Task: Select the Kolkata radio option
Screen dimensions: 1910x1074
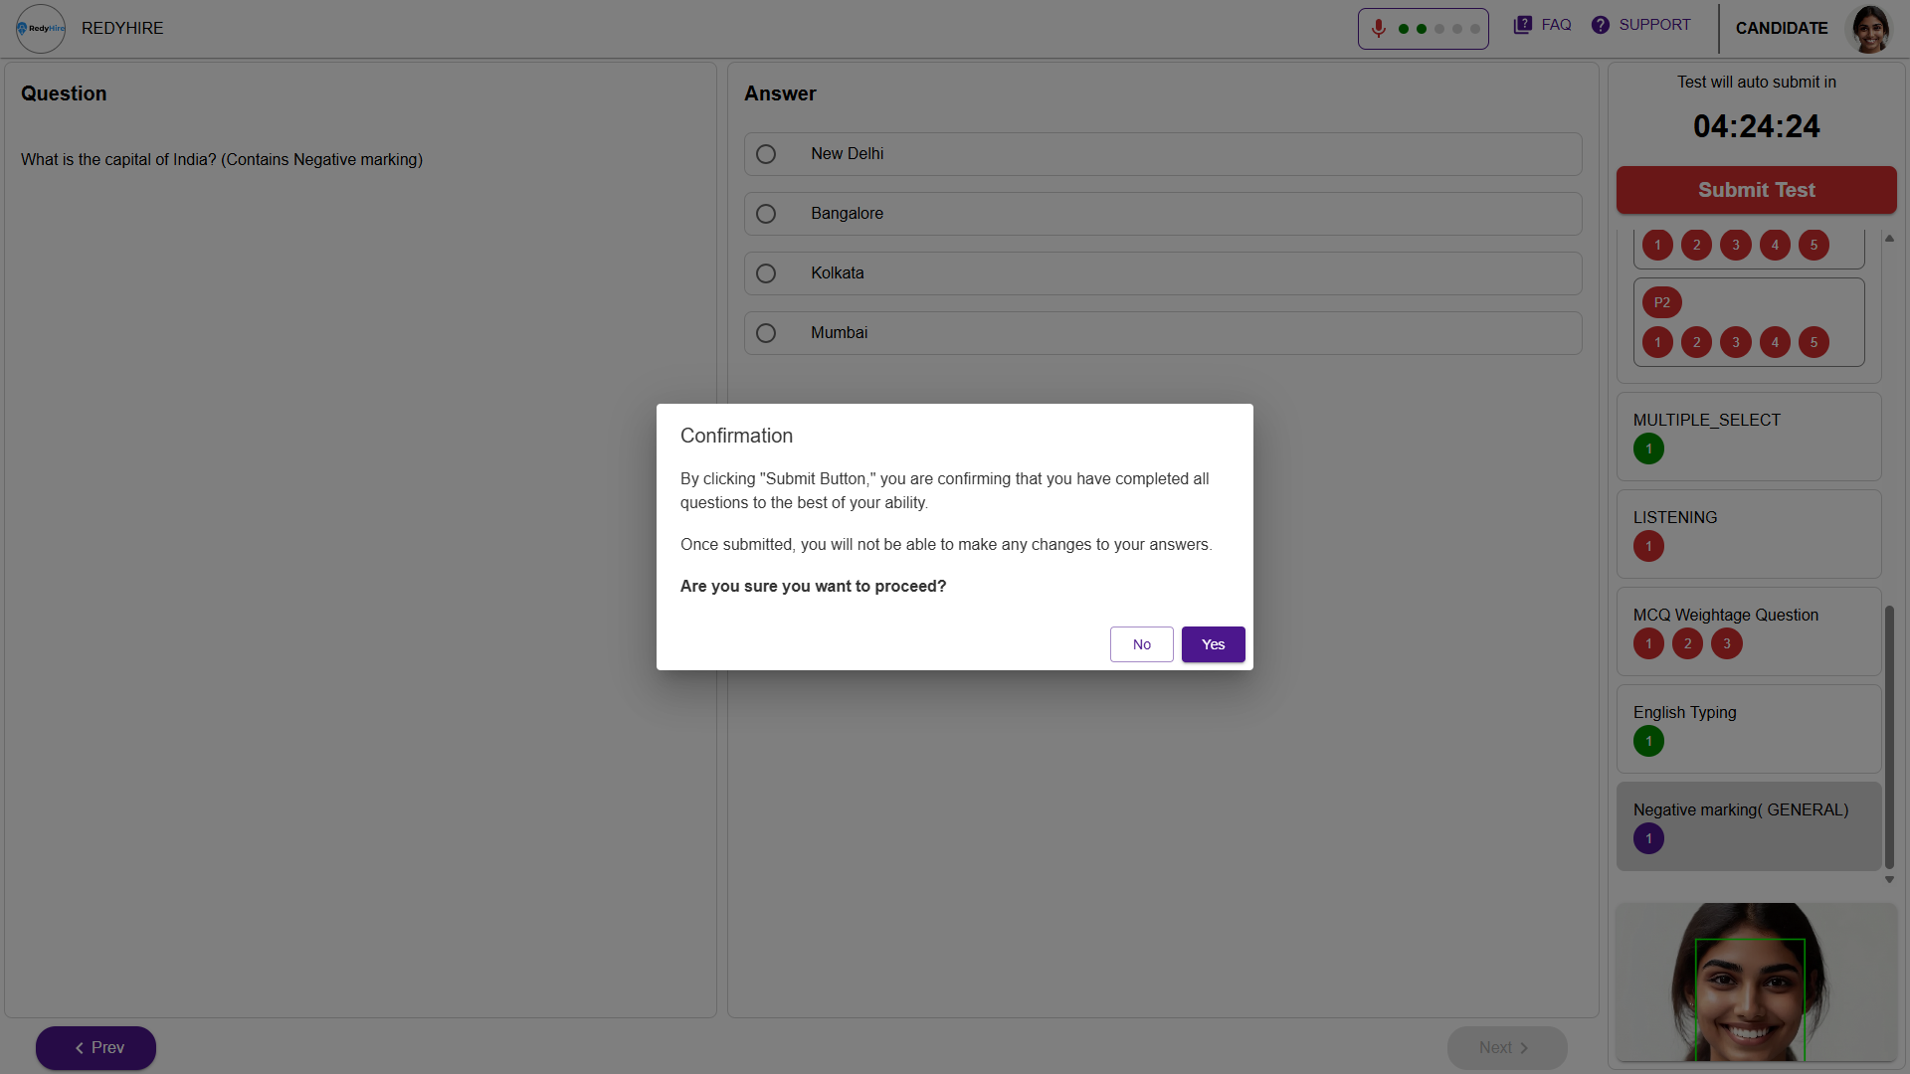Action: click(766, 273)
